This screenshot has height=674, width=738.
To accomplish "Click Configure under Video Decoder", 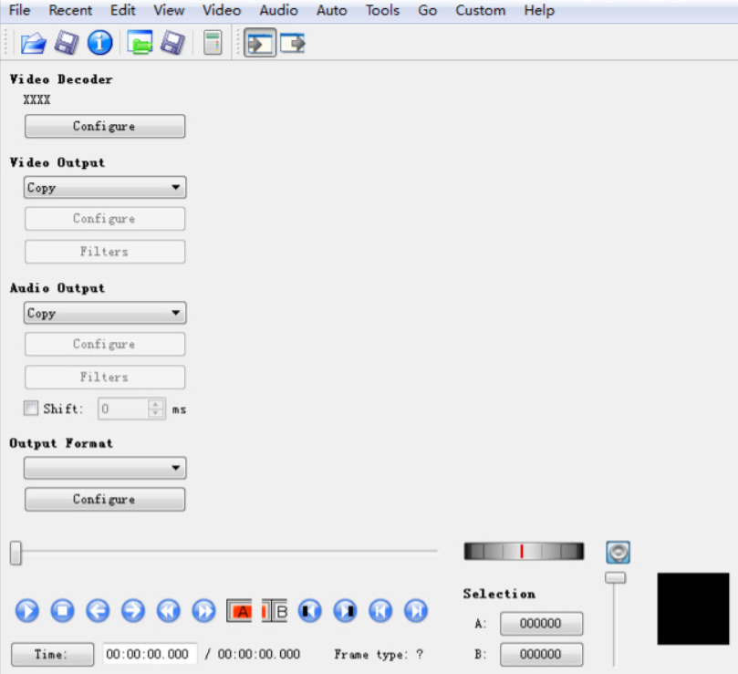I will point(105,126).
